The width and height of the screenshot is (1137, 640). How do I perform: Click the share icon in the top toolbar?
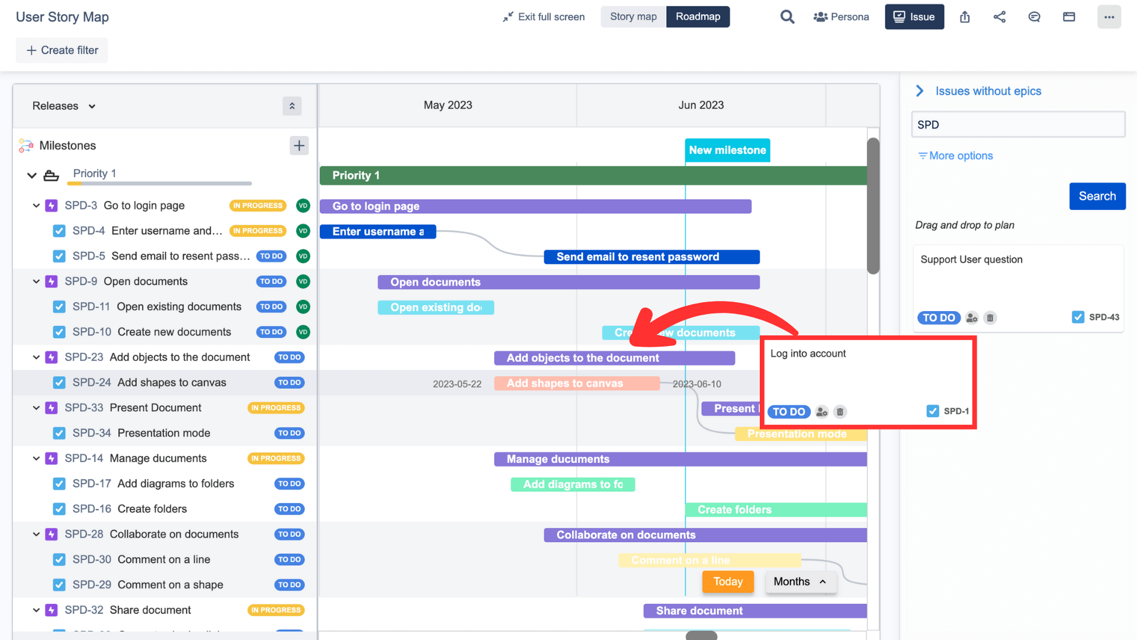(1000, 17)
